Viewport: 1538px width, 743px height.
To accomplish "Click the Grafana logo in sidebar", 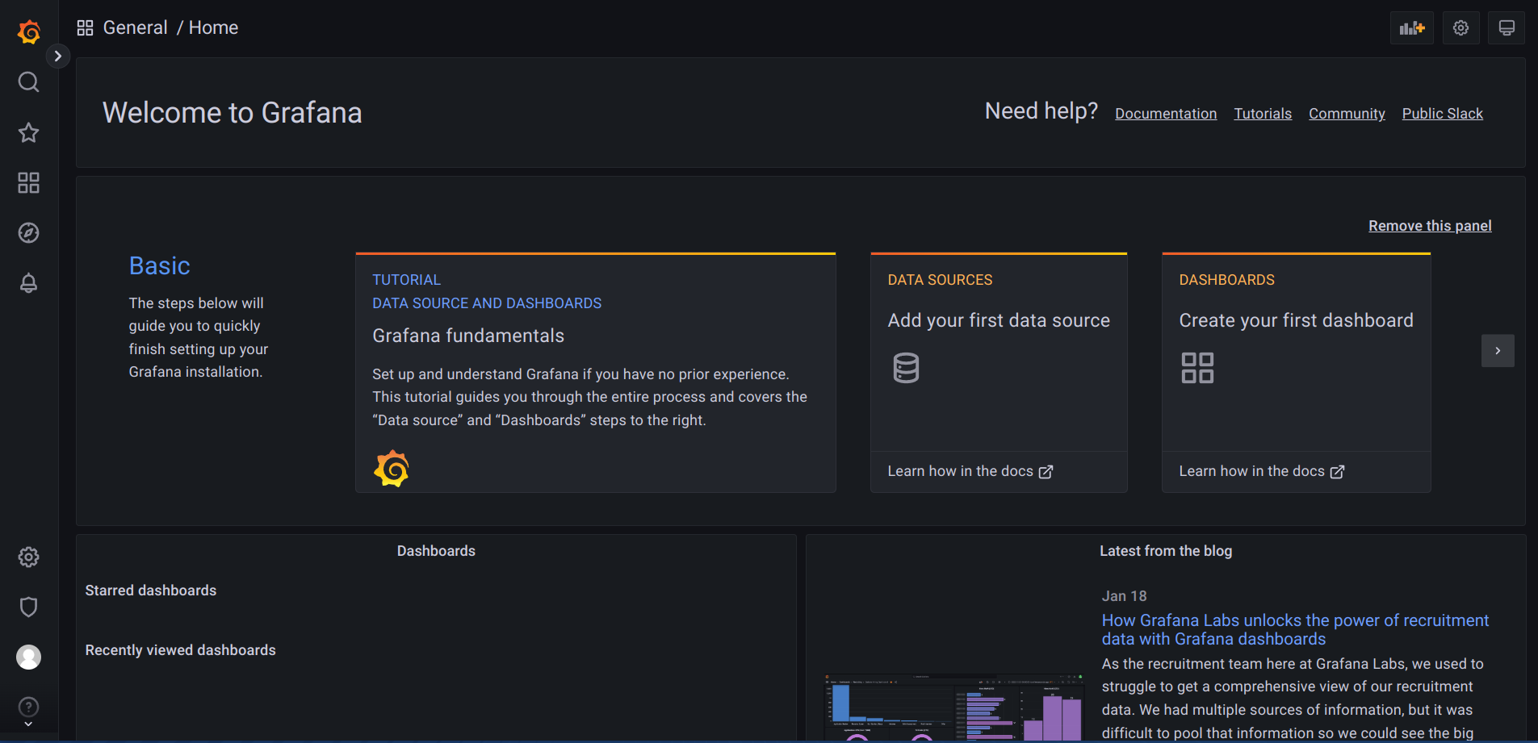I will (29, 31).
